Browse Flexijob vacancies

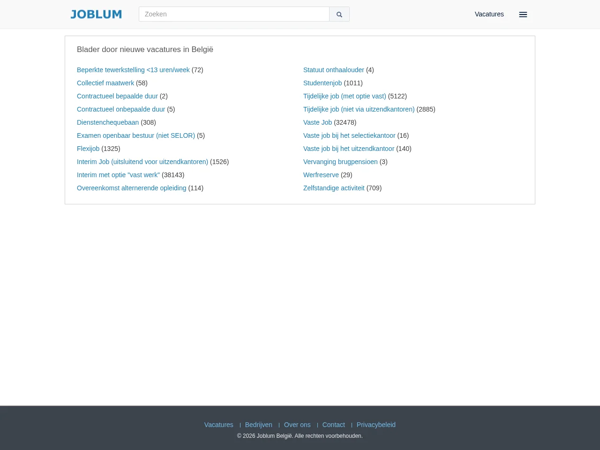(88, 149)
